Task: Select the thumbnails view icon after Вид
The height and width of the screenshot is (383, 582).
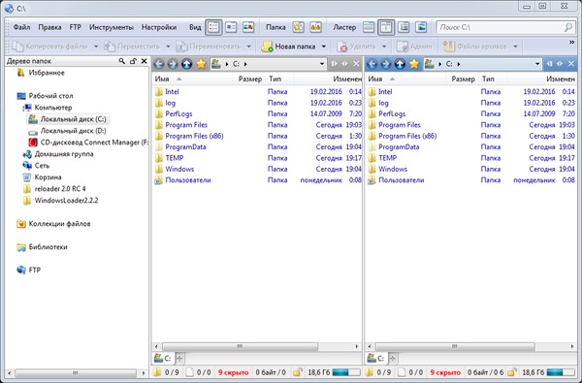Action: click(x=248, y=27)
